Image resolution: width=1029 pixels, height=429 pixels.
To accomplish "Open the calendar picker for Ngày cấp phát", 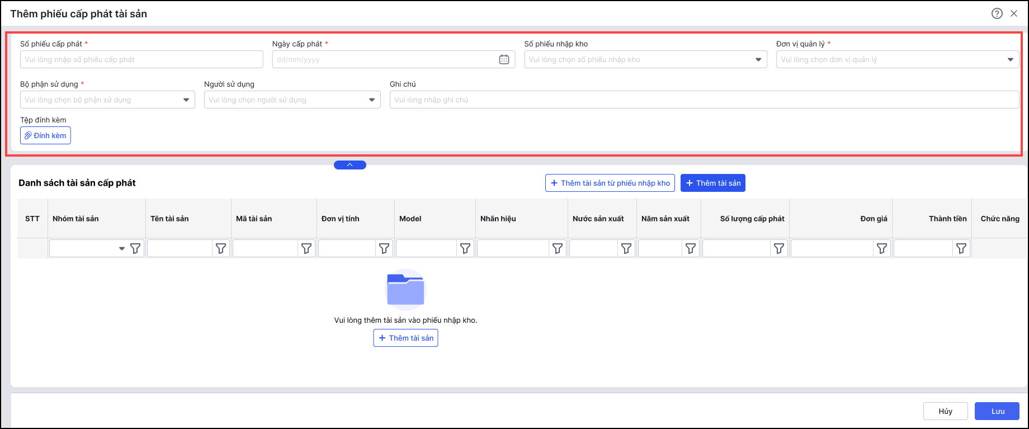I will (504, 59).
